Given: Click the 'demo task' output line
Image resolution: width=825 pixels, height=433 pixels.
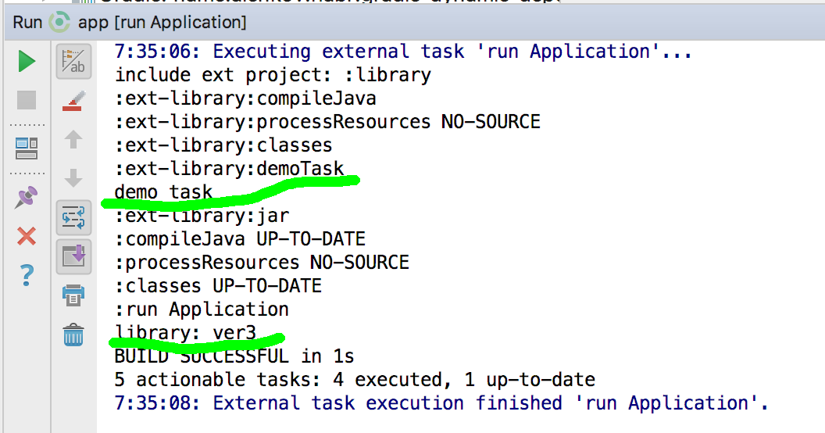Looking at the screenshot, I should [163, 192].
